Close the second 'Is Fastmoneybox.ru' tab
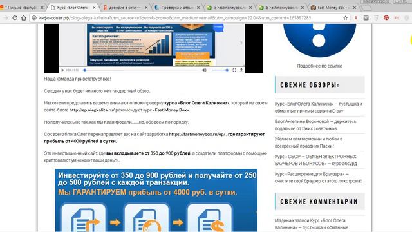The width and height of the screenshot is (412, 232). [x=303, y=8]
